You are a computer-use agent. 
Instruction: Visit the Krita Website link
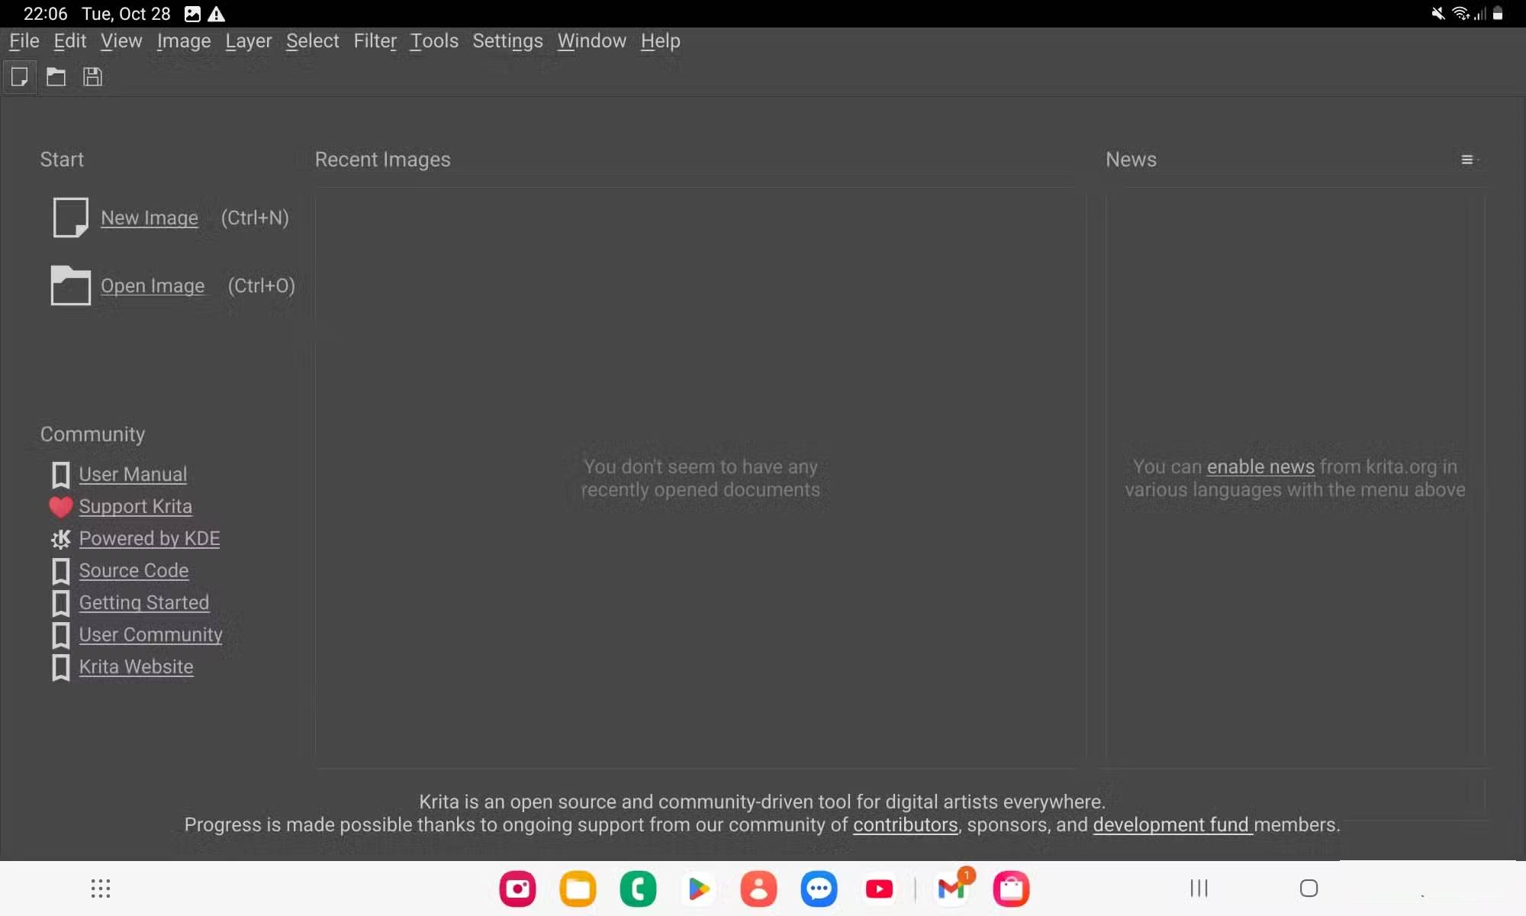pyautogui.click(x=136, y=666)
